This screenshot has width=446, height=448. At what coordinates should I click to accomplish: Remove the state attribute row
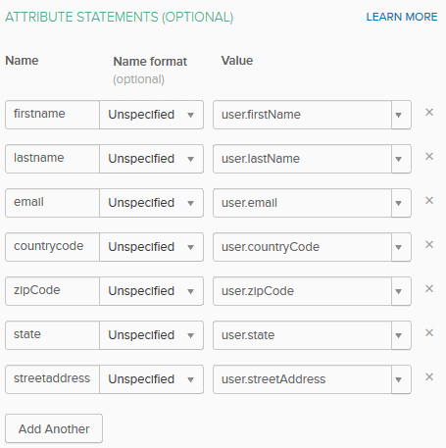pyautogui.click(x=429, y=333)
